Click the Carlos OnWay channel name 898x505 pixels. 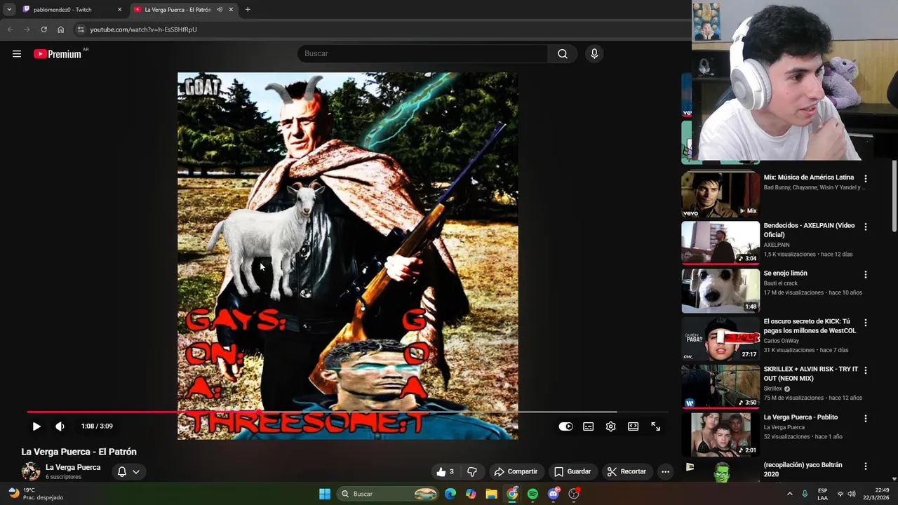(x=782, y=341)
